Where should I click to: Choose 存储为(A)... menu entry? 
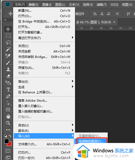point(44,68)
